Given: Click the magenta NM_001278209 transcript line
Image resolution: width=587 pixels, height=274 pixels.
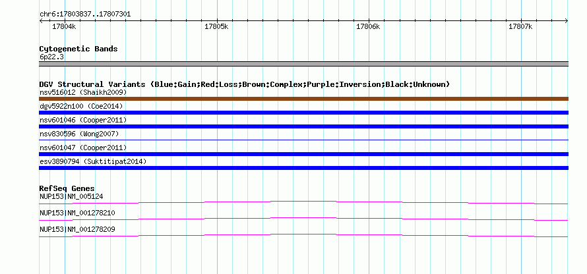Looking at the screenshot, I should coord(303,236).
